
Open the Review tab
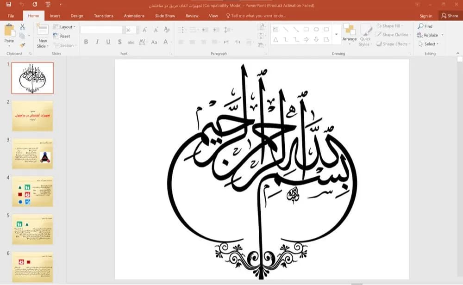[x=192, y=16]
